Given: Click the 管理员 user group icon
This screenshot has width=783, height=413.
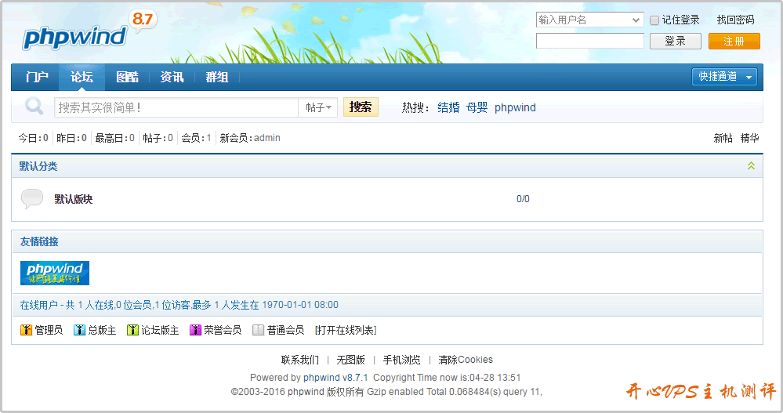Looking at the screenshot, I should pyautogui.click(x=26, y=331).
